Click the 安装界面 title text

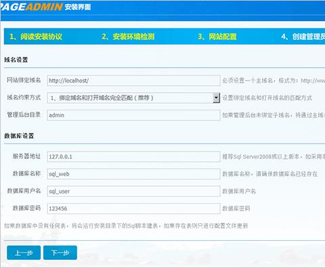(x=78, y=7)
